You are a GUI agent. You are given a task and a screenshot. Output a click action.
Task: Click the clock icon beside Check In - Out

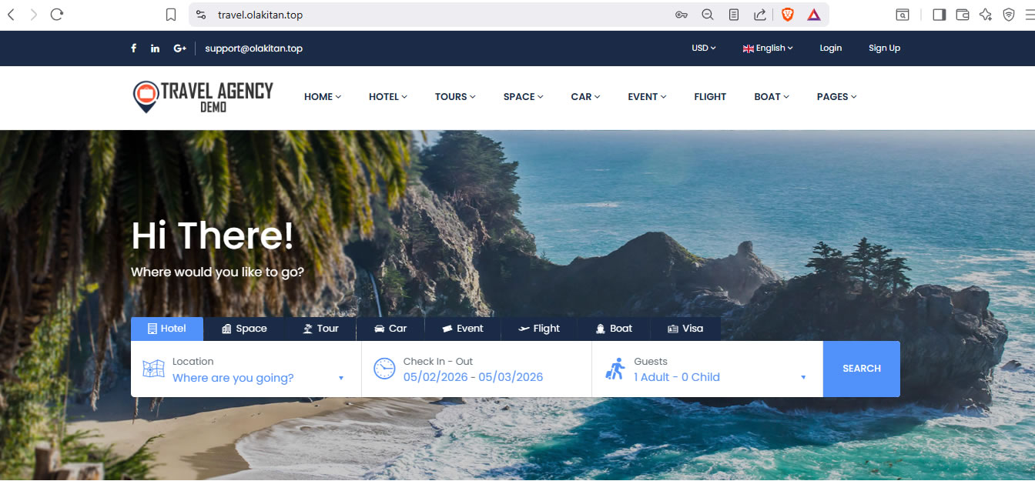(384, 369)
